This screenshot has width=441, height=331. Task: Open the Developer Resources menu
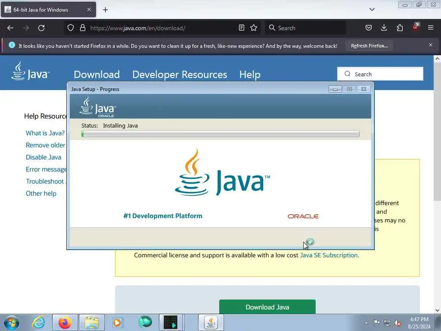(180, 75)
